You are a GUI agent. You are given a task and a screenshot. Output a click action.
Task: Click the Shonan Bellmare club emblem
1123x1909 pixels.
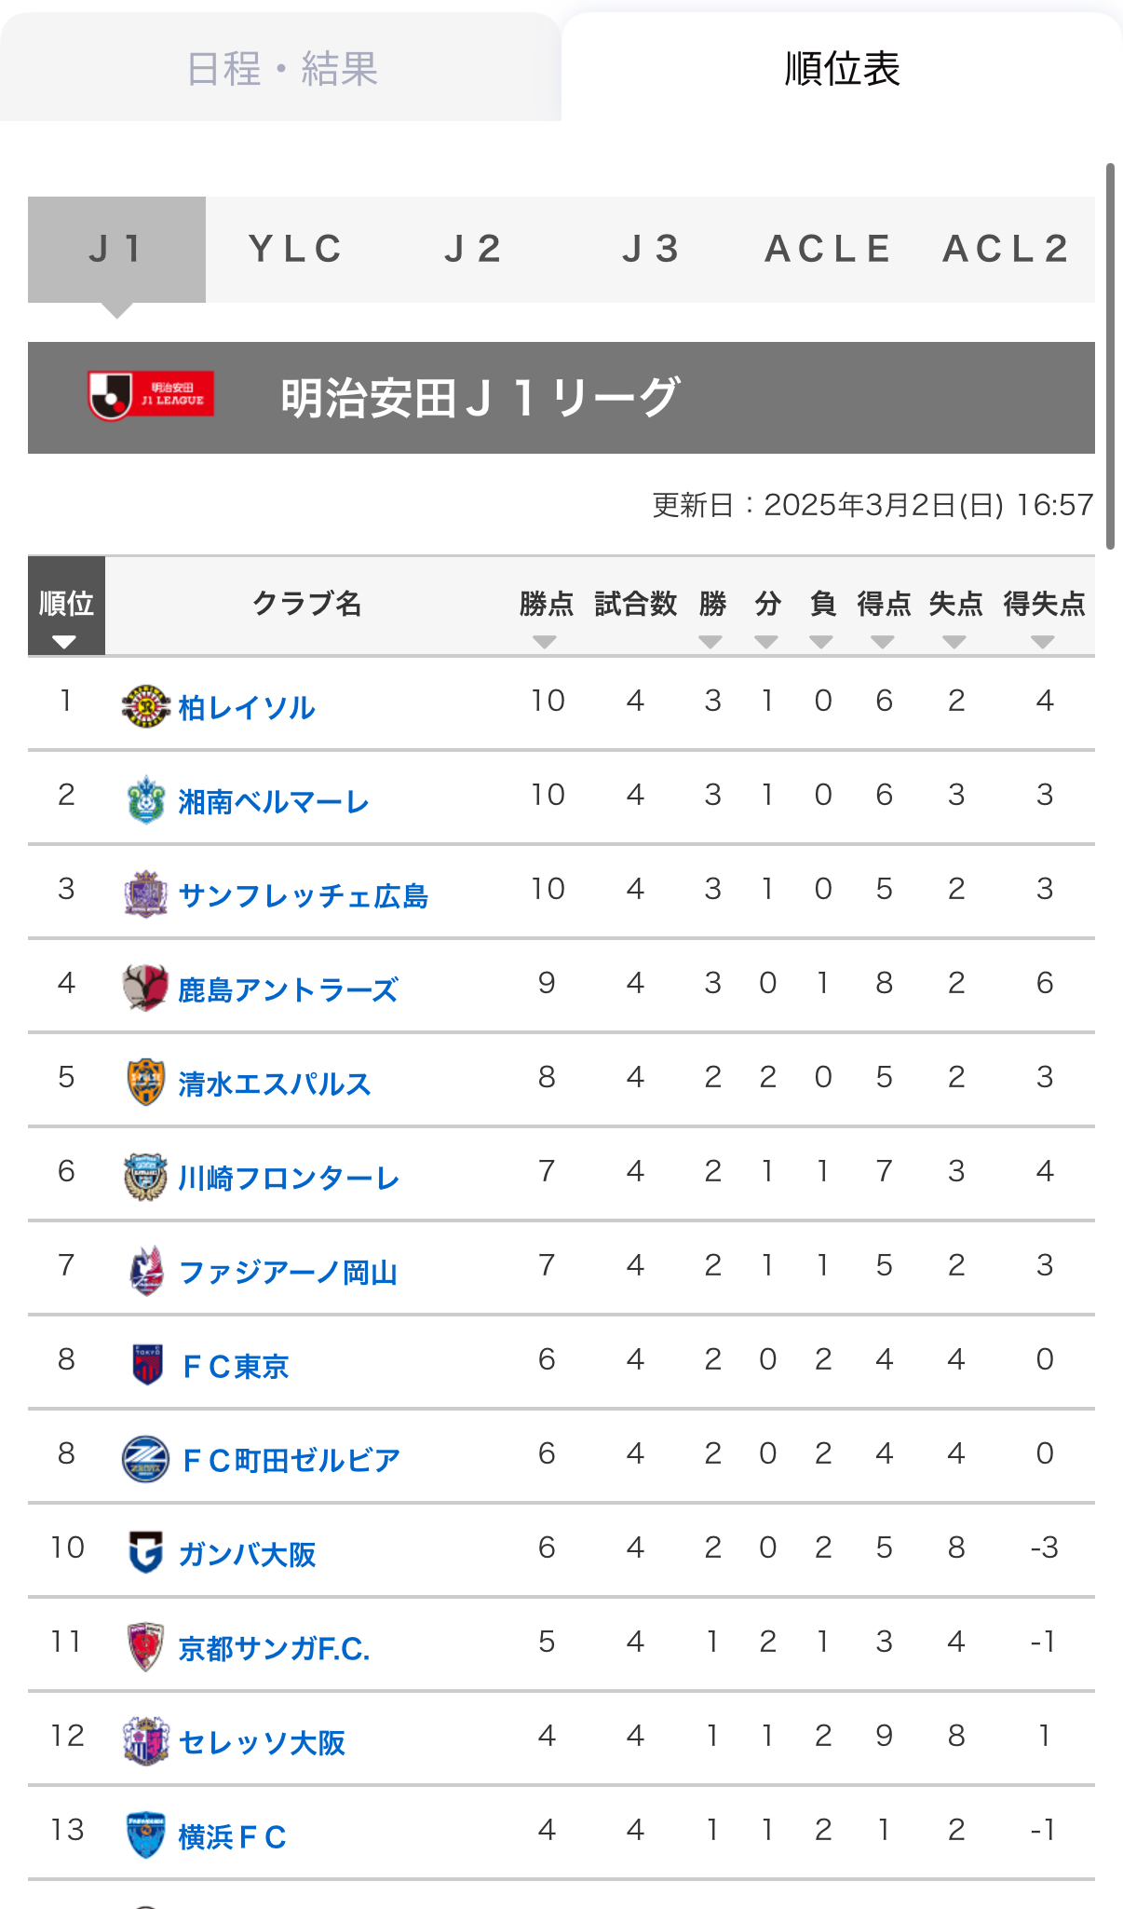[x=146, y=799]
